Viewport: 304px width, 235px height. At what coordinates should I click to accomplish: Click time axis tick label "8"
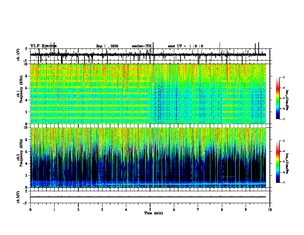tap(222, 210)
